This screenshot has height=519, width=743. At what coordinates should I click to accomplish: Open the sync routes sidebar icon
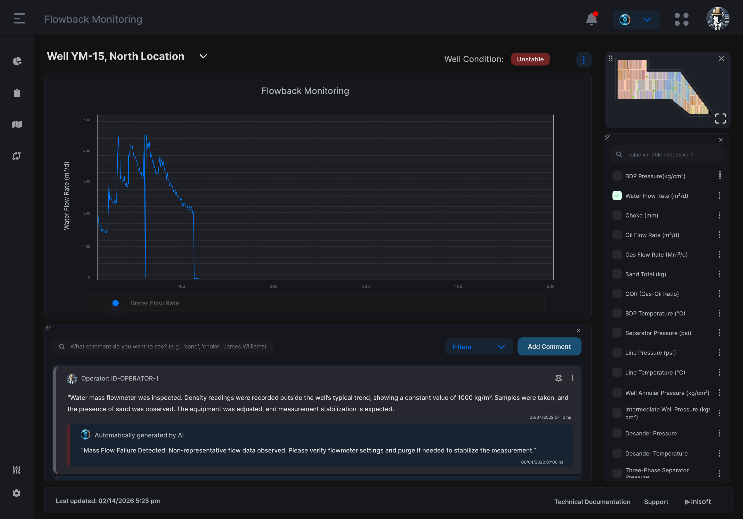(17, 156)
